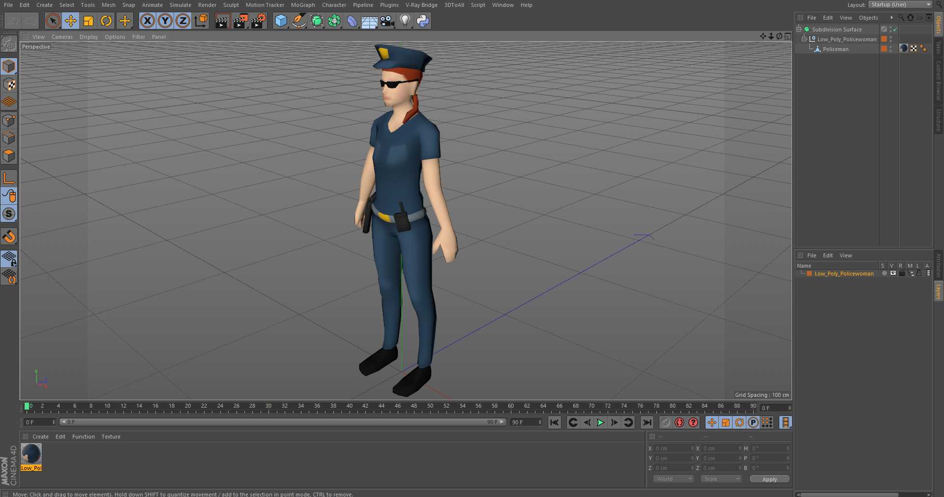Screen dimensions: 944x497
Task: Activate the Rotate tool in top toolbar
Action: (x=106, y=21)
